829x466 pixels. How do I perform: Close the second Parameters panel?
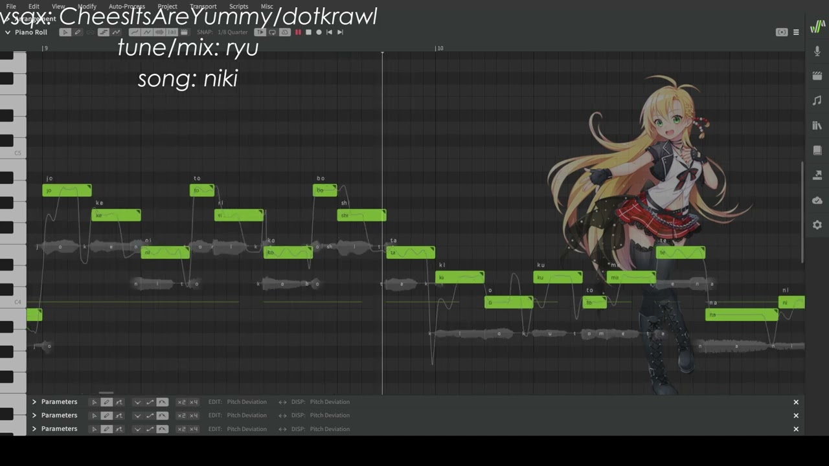pos(796,416)
